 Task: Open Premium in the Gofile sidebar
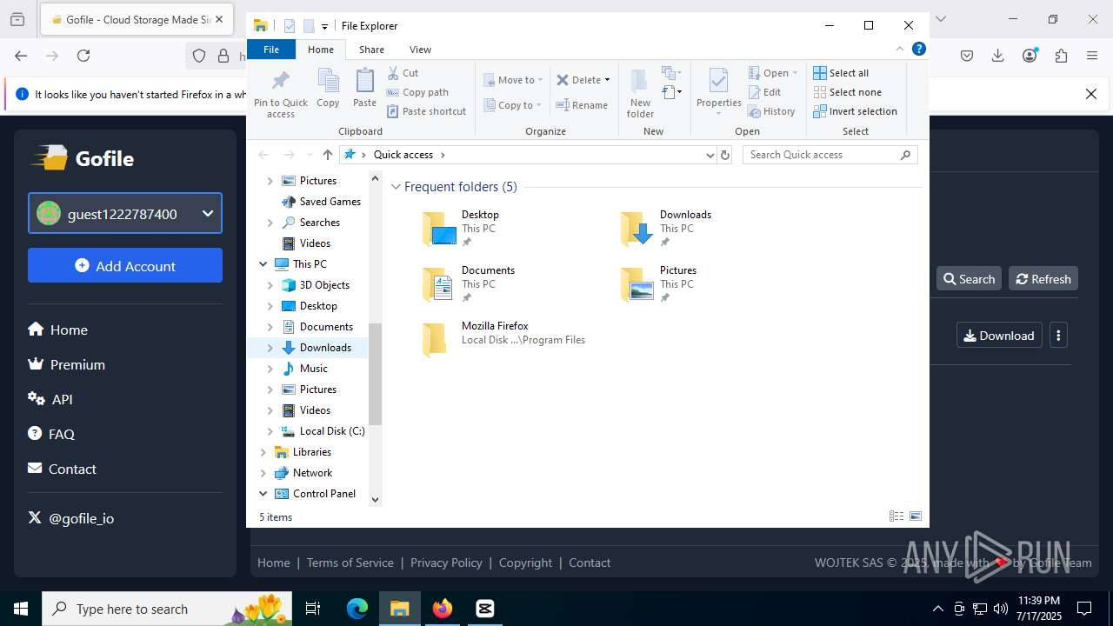click(x=66, y=364)
